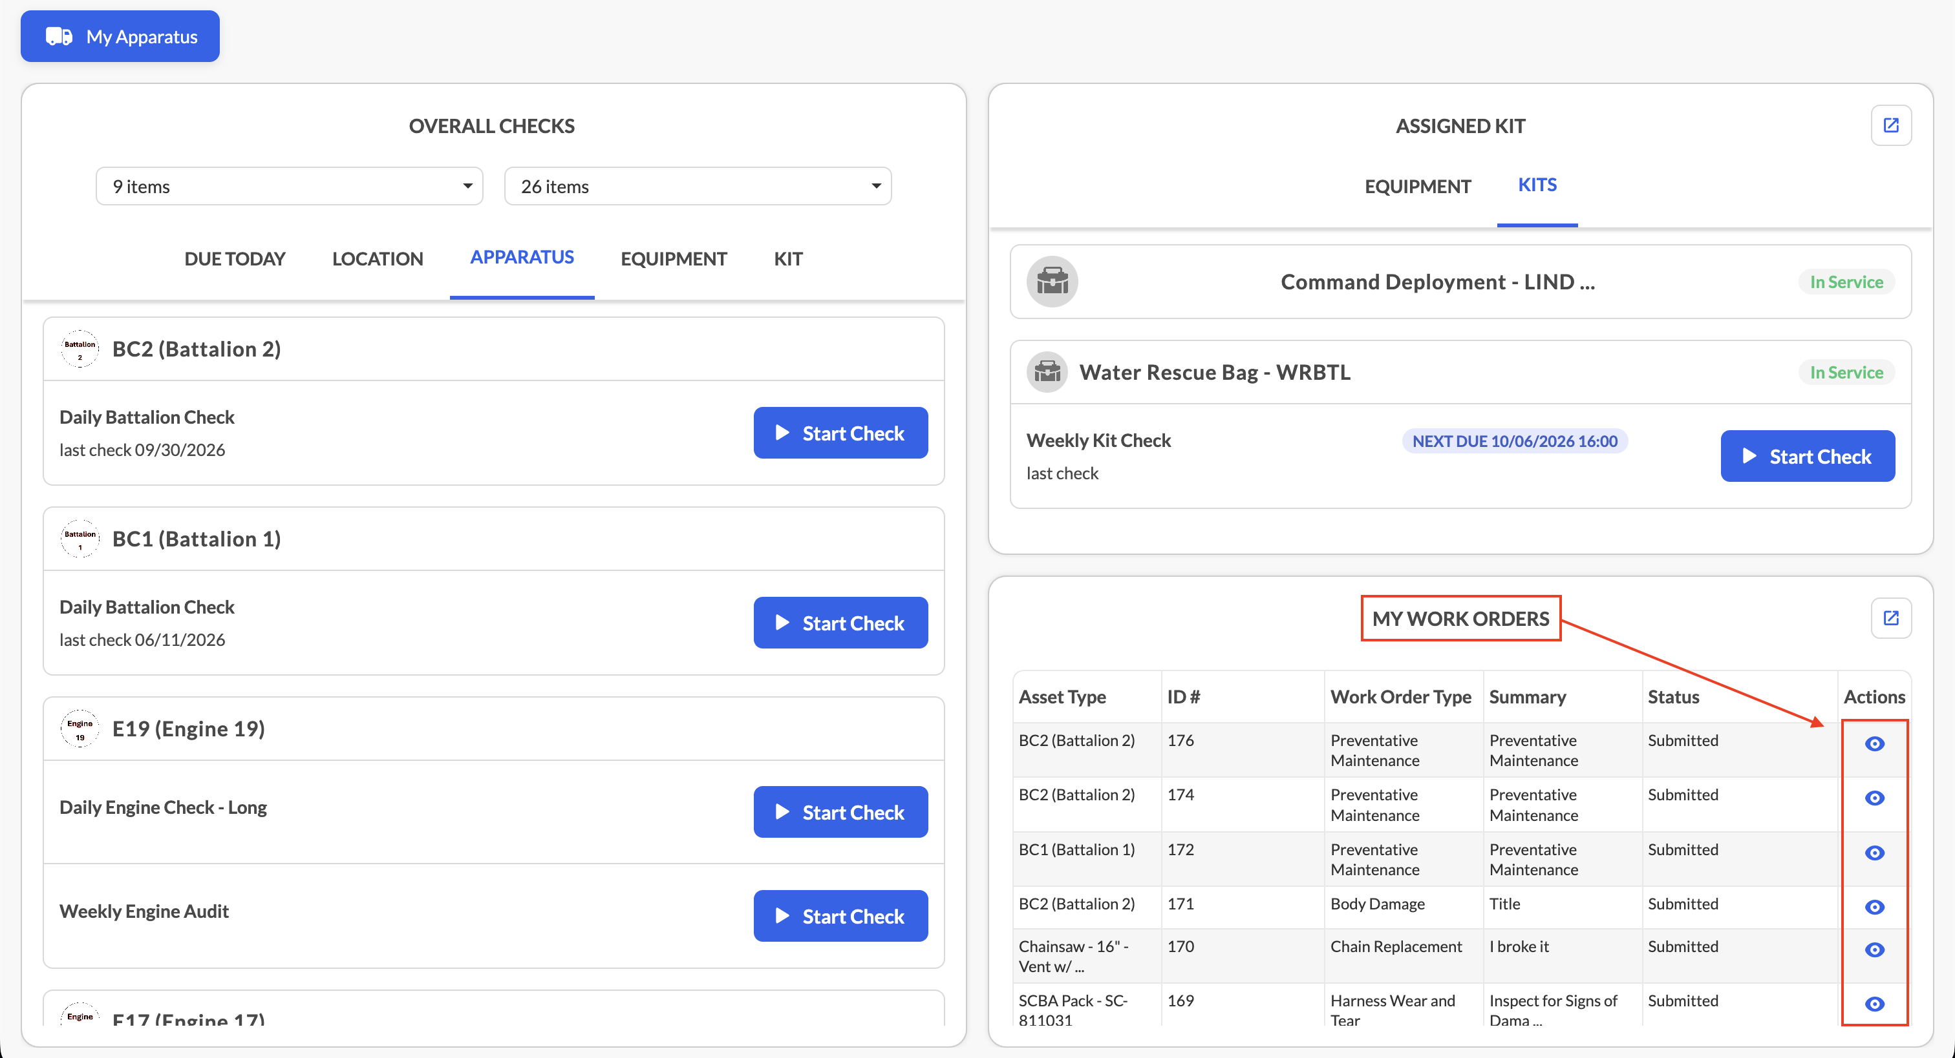
Task: Open the Assigned Kit Equipment tab
Action: [1417, 186]
